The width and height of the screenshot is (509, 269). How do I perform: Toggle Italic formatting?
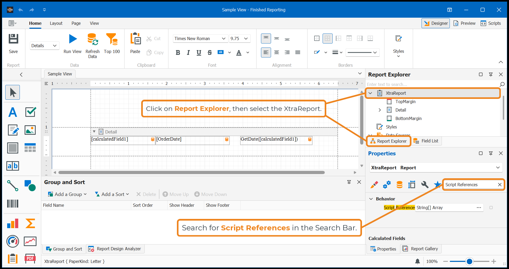pos(188,52)
